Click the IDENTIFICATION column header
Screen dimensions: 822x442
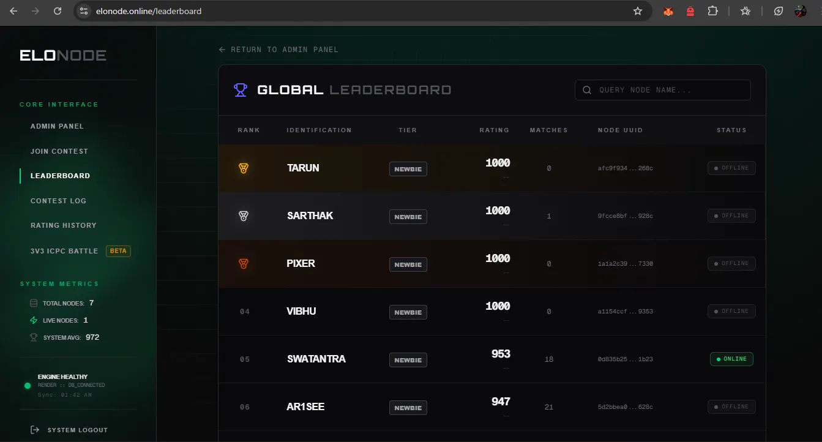tap(319, 130)
